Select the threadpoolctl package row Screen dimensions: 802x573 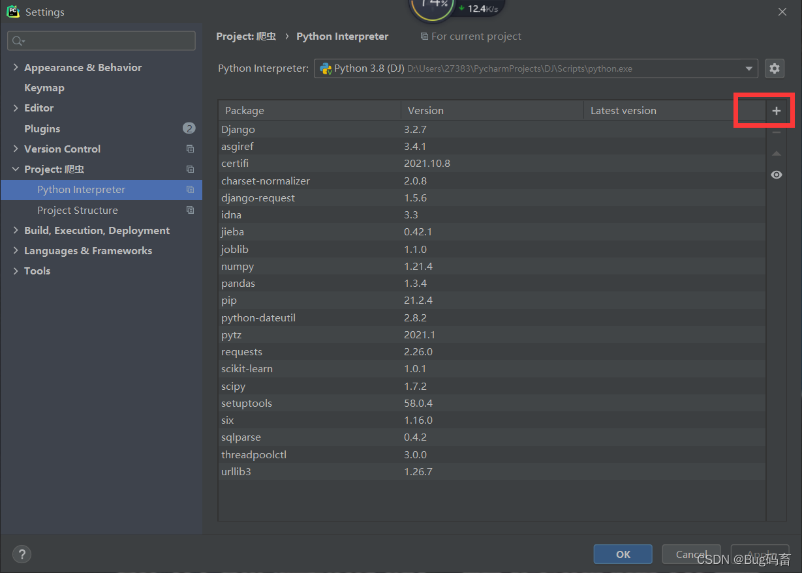click(492, 455)
